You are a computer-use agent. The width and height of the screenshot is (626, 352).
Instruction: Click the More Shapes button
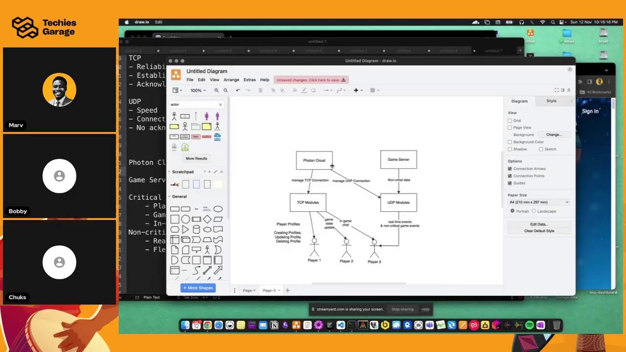[x=198, y=288]
